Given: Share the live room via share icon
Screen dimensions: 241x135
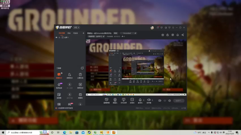Looking at the screenshot, I should (x=183, y=35).
